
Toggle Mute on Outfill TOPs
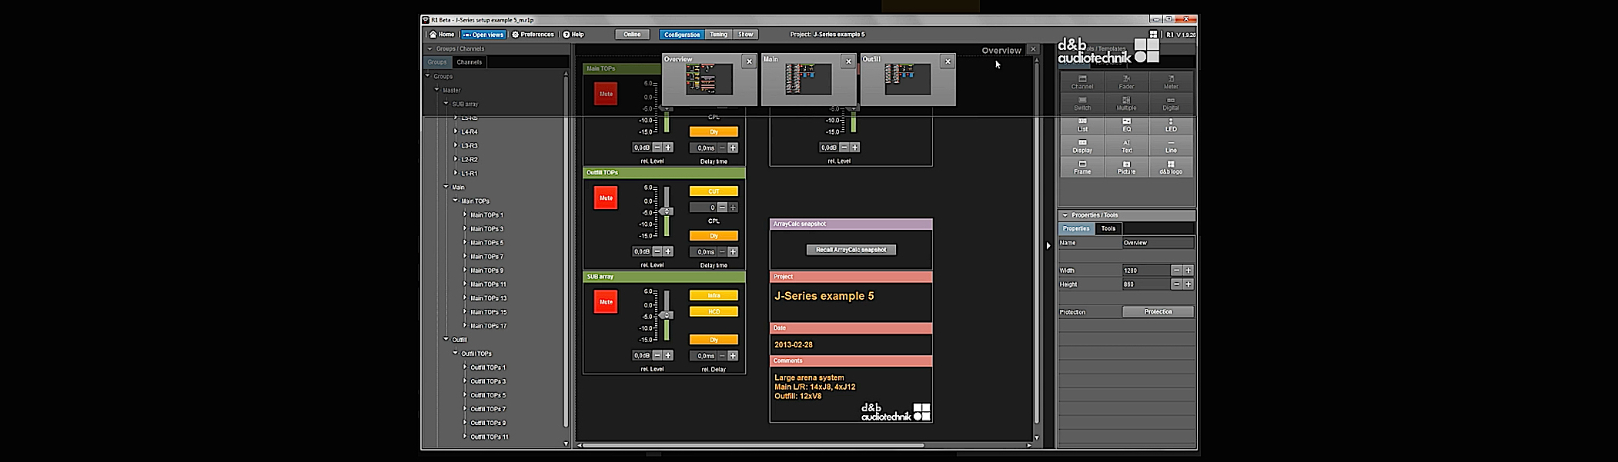606,198
